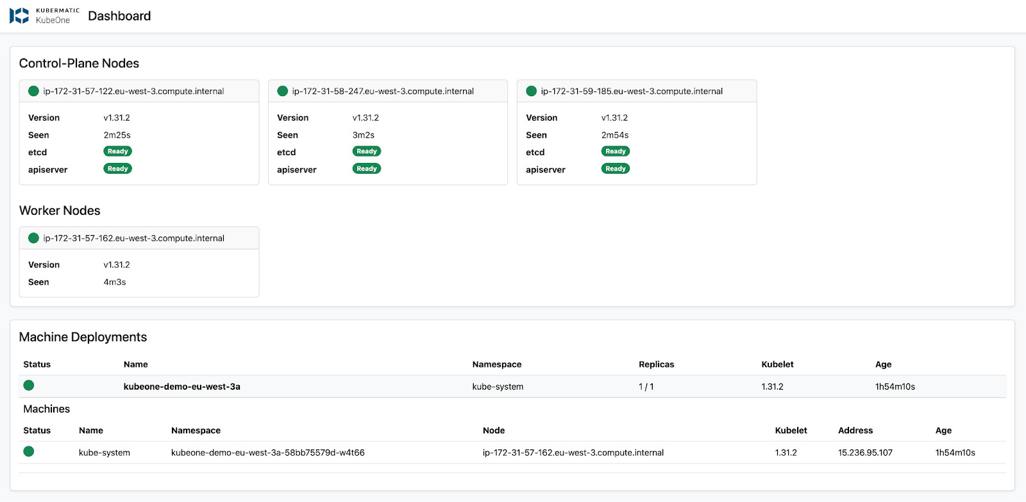Click Seen value 2m54s
This screenshot has width=1026, height=502.
point(615,135)
